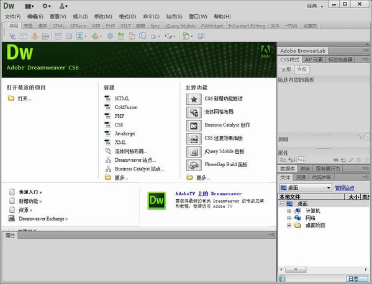Viewport: 372px width, 284px height.
Task: Click the Insert Div Tag icon
Action: coord(69,36)
